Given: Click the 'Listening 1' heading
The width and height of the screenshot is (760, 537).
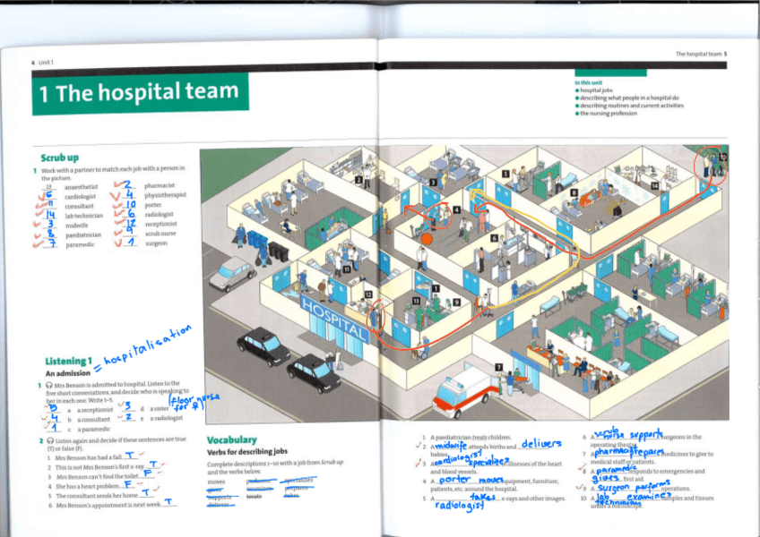Looking at the screenshot, I should (x=69, y=361).
